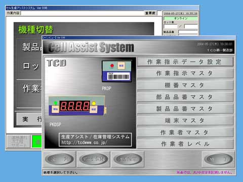
Task: Open 作業者レベル settings entry
Action: [x=185, y=144]
